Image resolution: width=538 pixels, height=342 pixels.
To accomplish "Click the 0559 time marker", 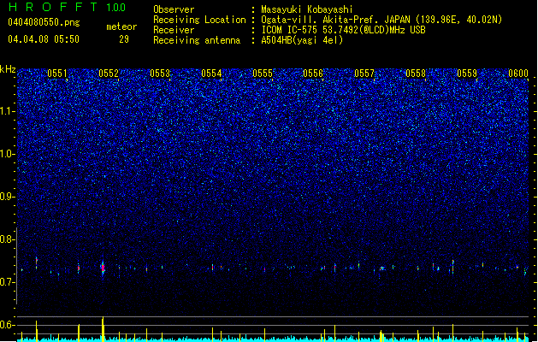I will coord(467,74).
